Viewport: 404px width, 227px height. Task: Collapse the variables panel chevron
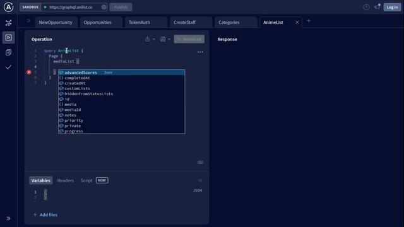[x=200, y=180]
